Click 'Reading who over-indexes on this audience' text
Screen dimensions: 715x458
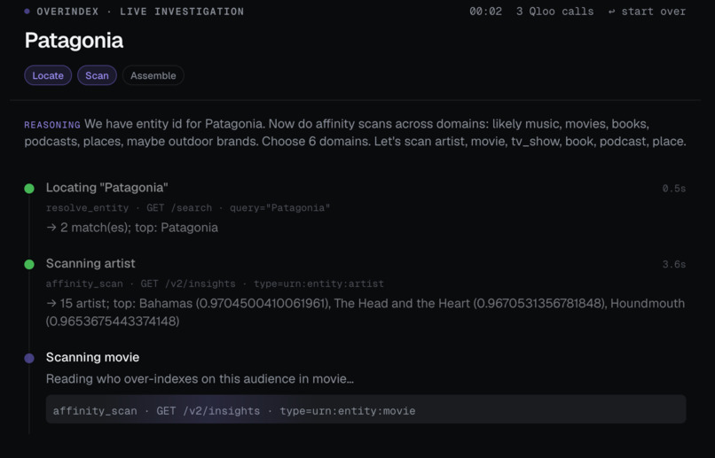coord(200,379)
